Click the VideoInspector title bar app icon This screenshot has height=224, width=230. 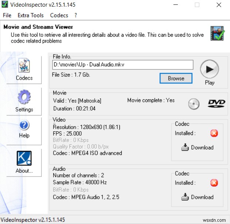tap(5, 4)
